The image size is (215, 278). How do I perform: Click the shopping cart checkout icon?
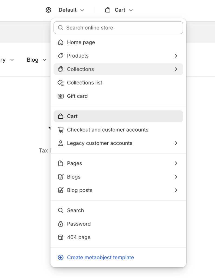click(61, 130)
